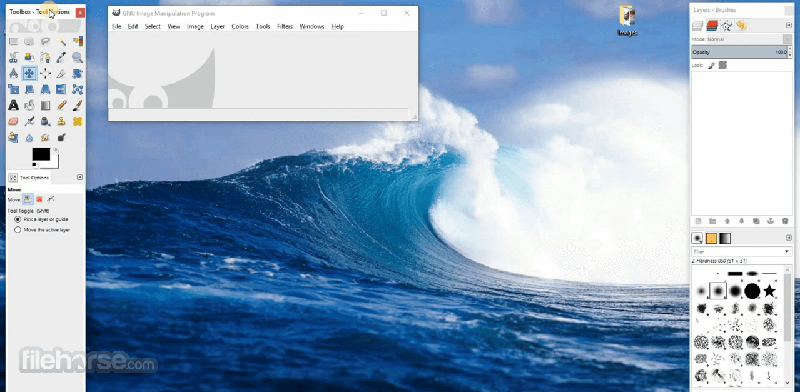Switch to the Gradients tab
The width and height of the screenshot is (800, 392).
point(724,238)
